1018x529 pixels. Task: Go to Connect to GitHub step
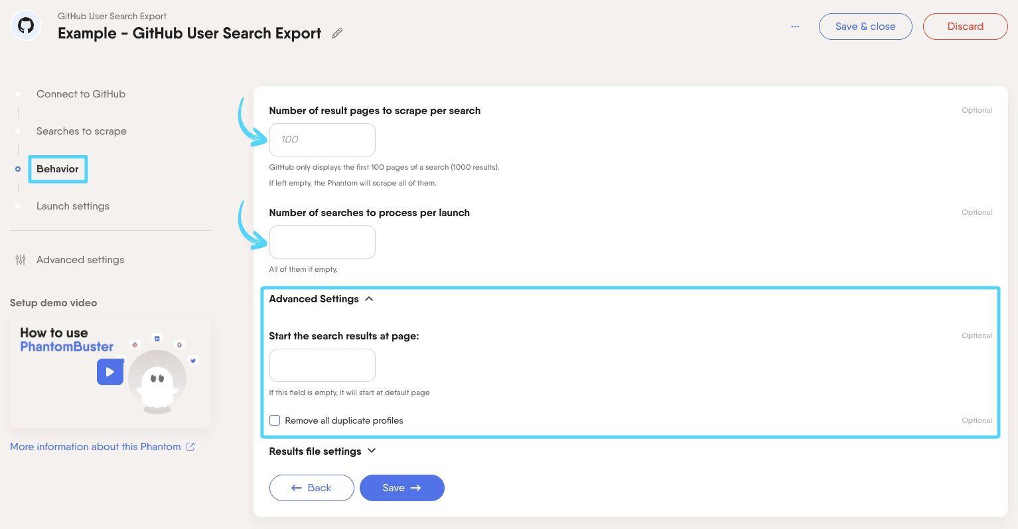[81, 94]
